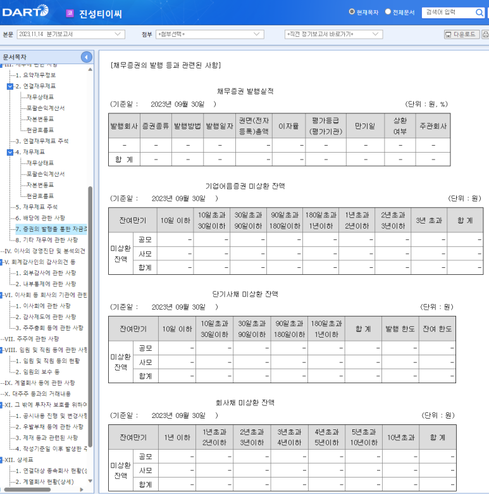Open 3. 제재 등과 관련된 사항
Image resolution: width=489 pixels, height=494 pixels.
pos(47,438)
